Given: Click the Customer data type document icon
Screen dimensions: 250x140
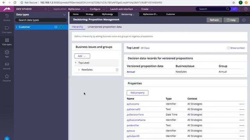Looking at the screenshot, I should 56,27.
